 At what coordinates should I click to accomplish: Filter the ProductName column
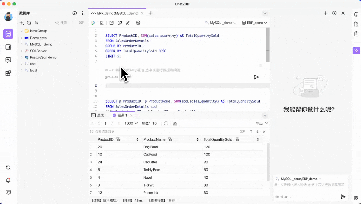point(170,139)
